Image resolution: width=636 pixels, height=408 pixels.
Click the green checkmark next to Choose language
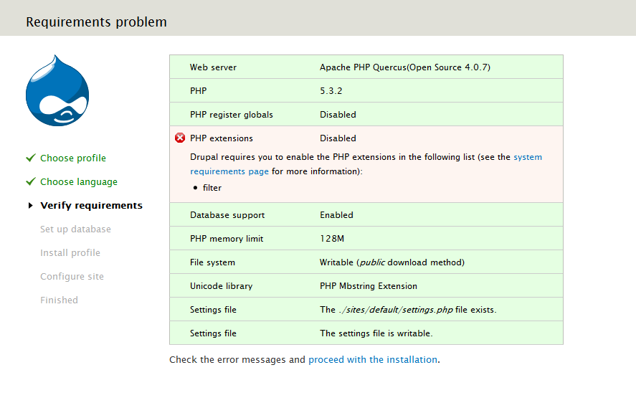tap(30, 181)
